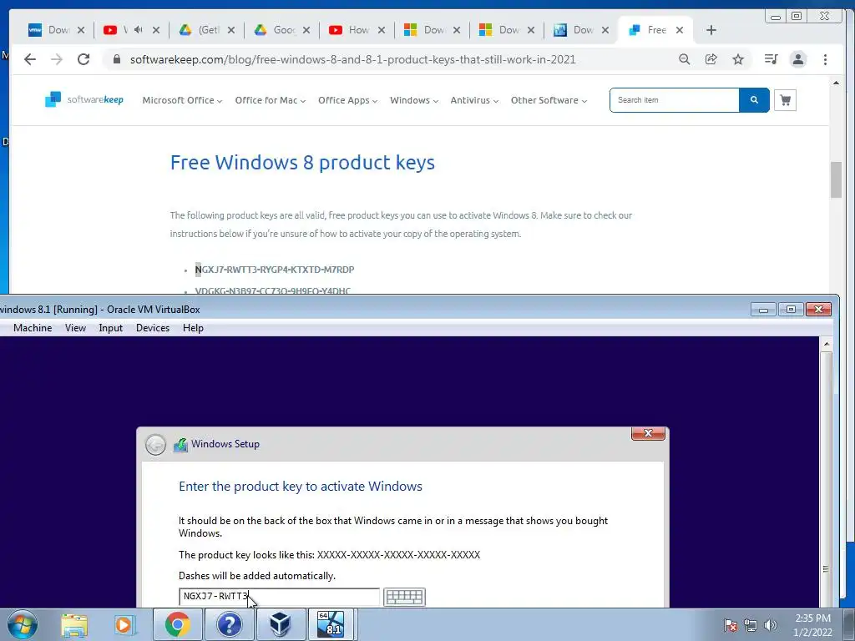The image size is (855, 641).
Task: Select the Windows 8.1 VM taskbar icon
Action: point(331,624)
